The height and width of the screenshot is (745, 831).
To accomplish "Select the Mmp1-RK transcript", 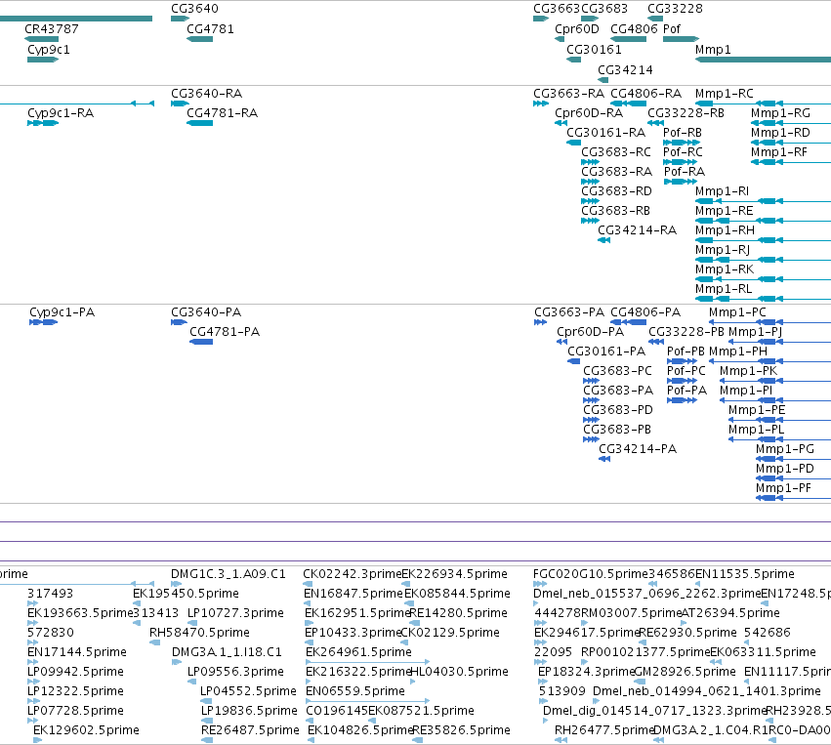I will 764,280.
